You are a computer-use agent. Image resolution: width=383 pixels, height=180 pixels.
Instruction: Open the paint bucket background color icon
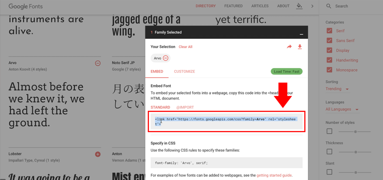point(299,6)
